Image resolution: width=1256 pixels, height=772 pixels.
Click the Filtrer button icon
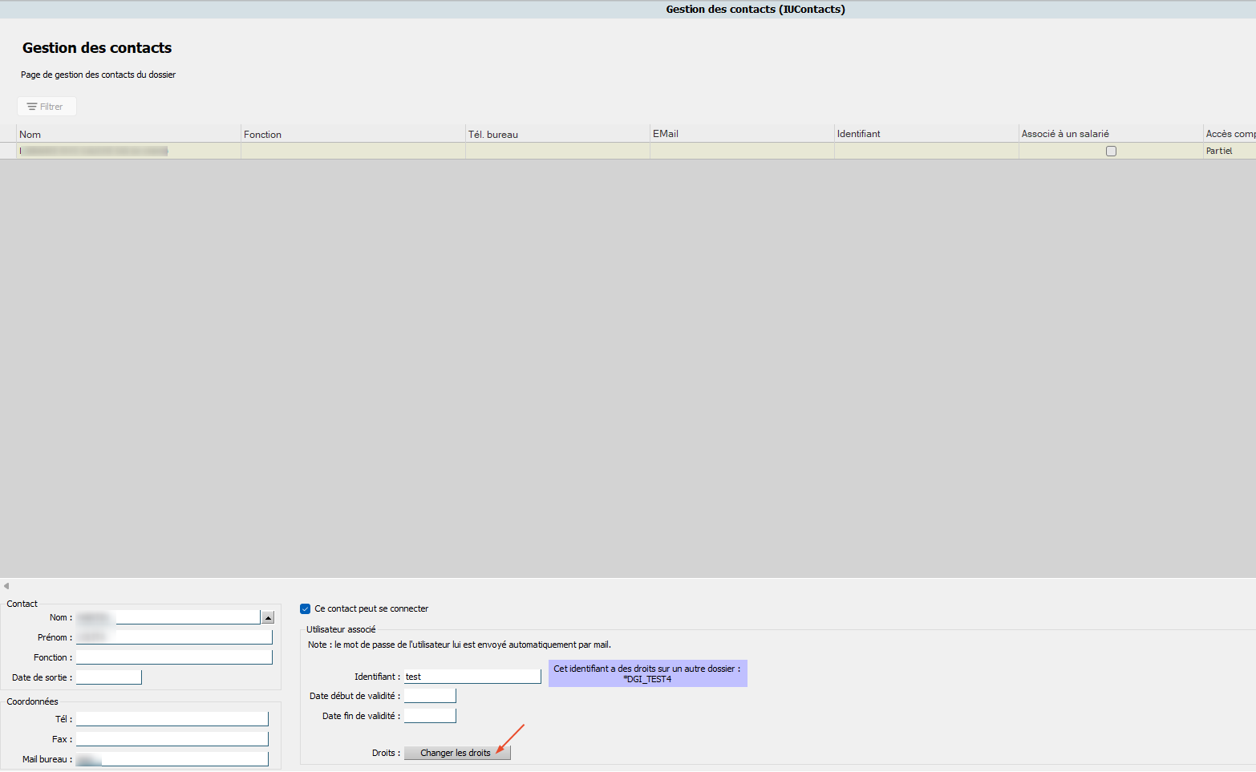pos(32,107)
